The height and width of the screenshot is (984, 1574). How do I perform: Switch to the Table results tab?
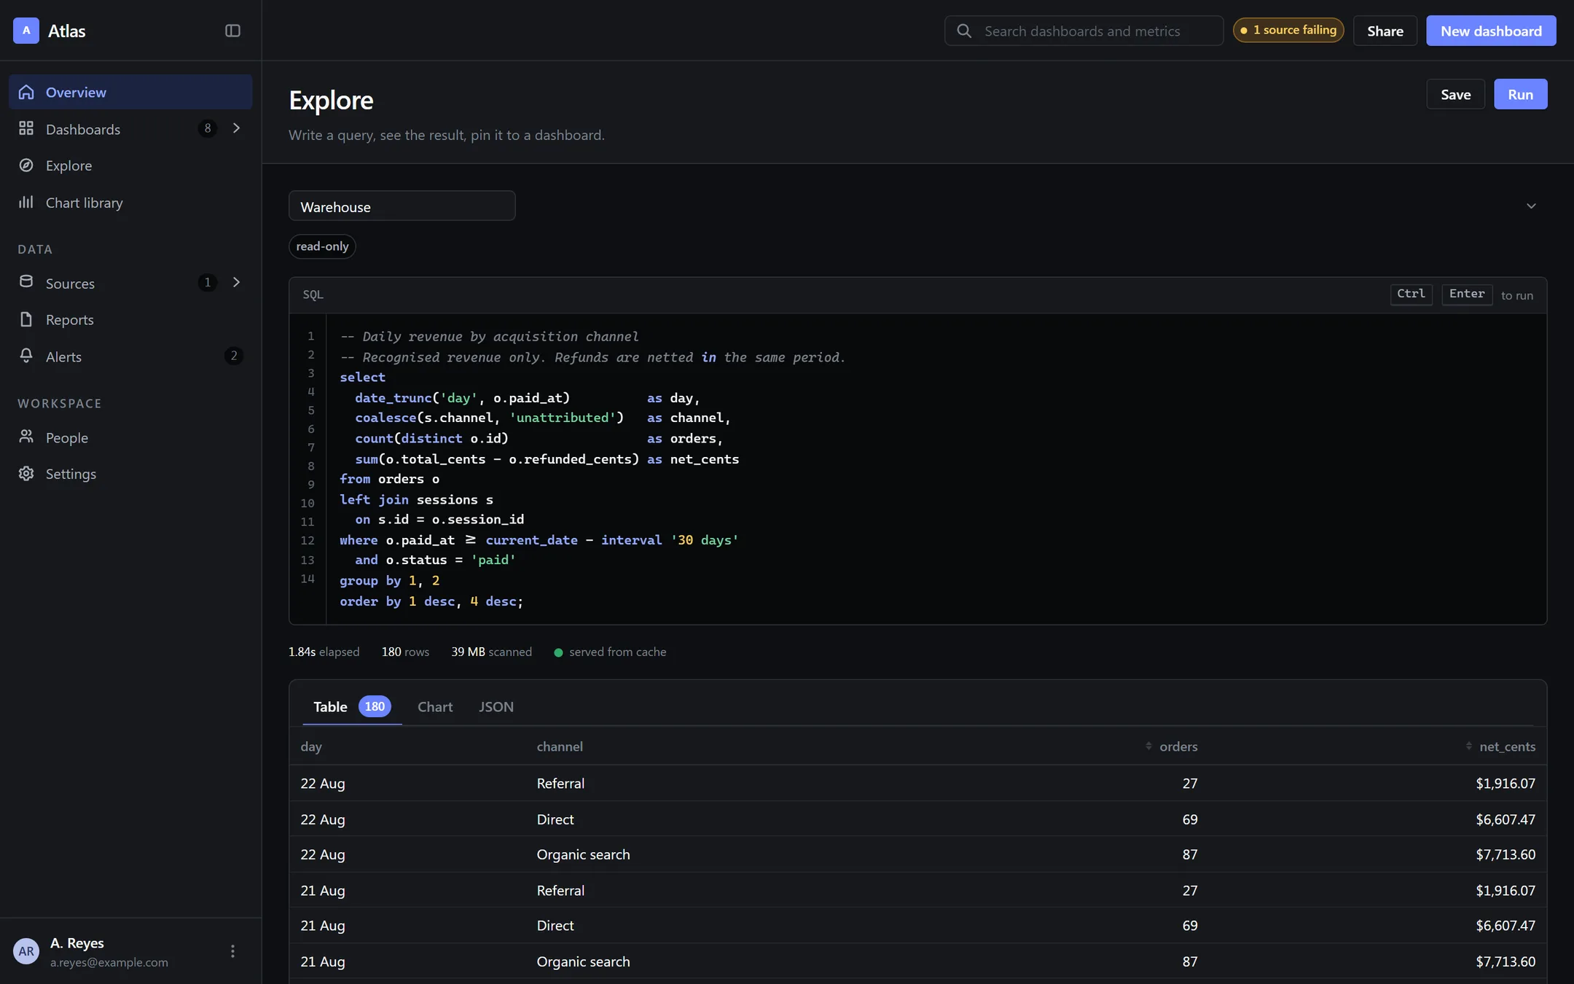[351, 706]
